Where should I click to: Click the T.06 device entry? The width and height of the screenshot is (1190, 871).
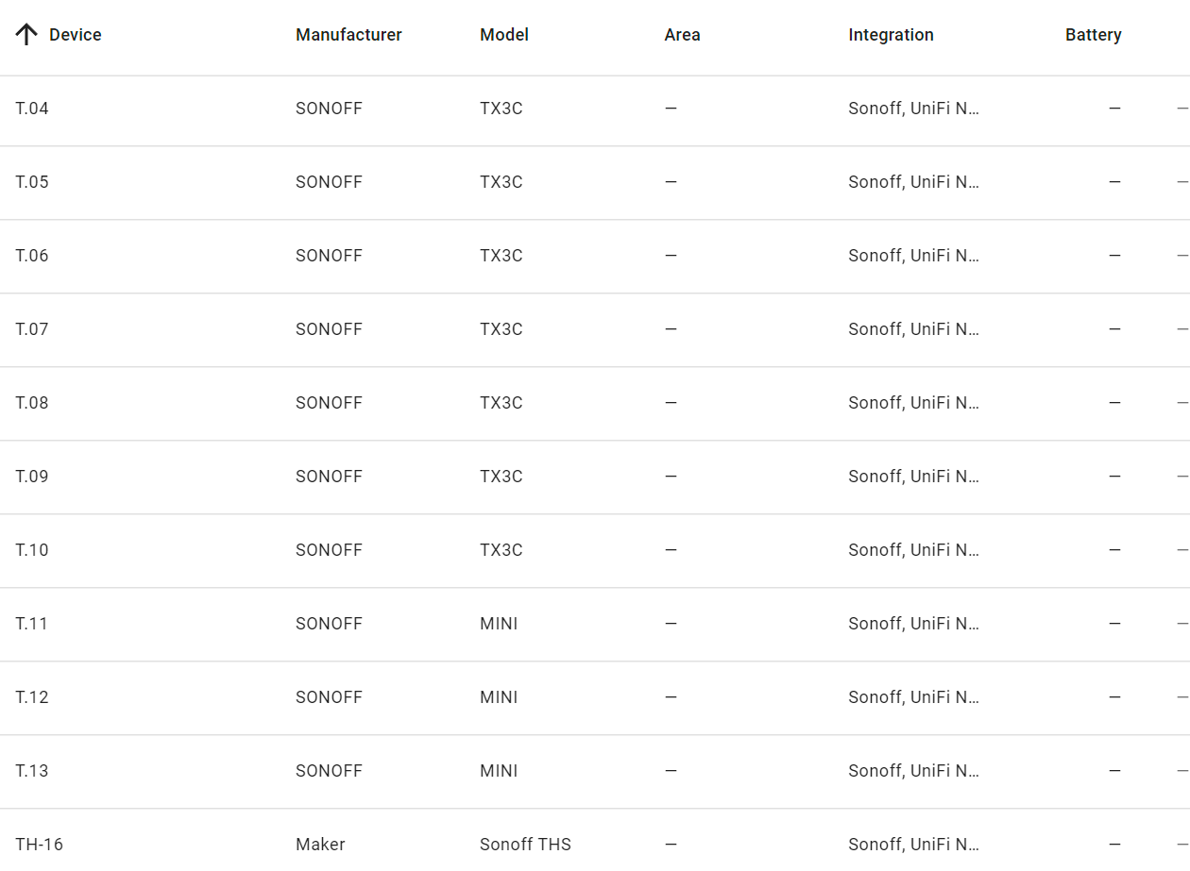[32, 256]
